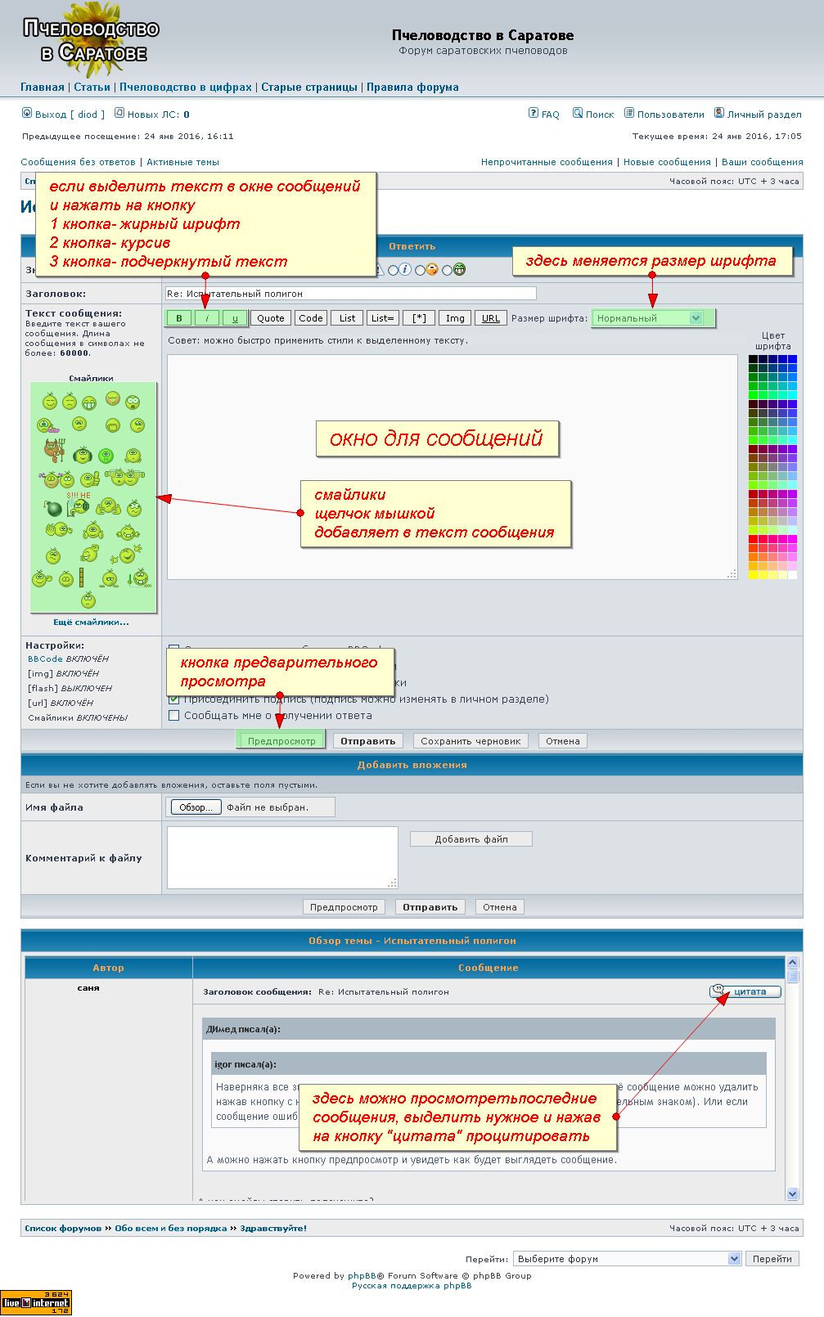Select the info icon radio button
The height and width of the screenshot is (1317, 824).
coord(394,270)
